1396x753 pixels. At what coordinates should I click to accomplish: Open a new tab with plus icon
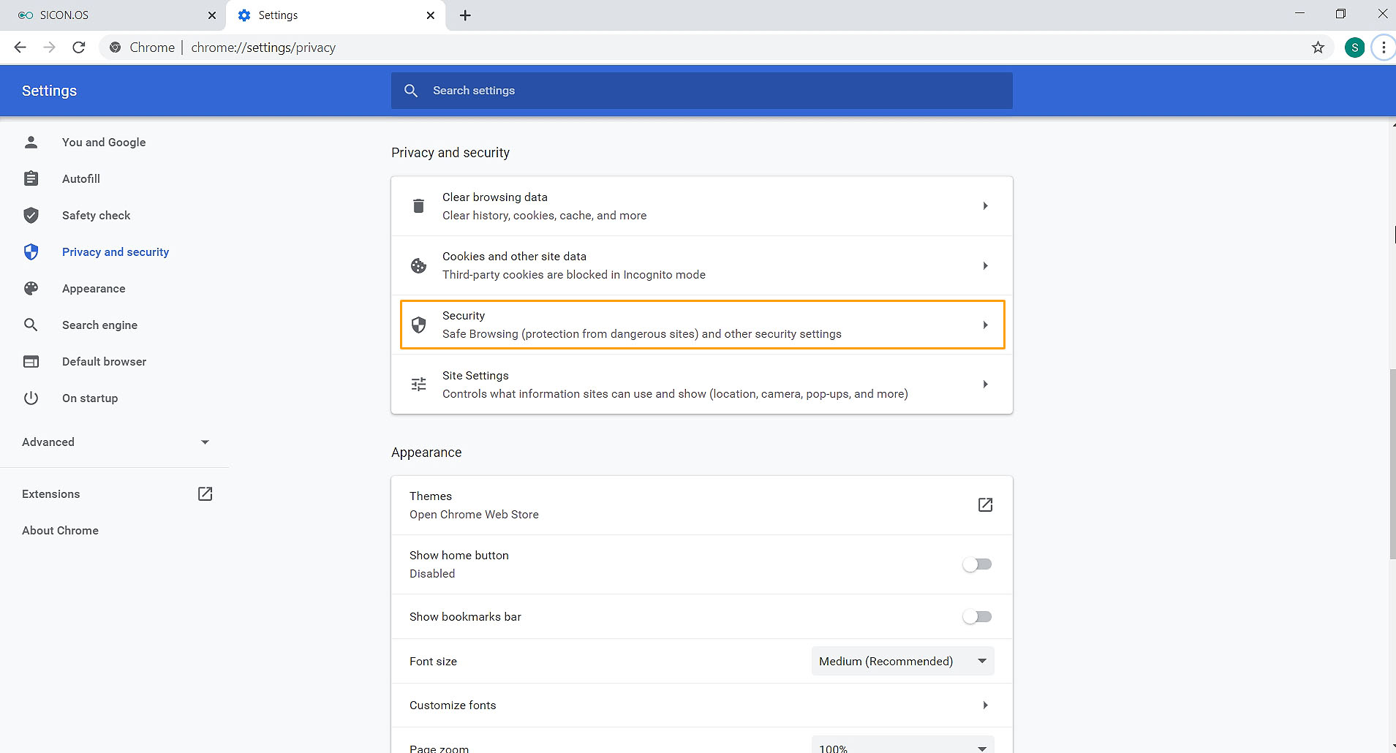[x=465, y=15]
